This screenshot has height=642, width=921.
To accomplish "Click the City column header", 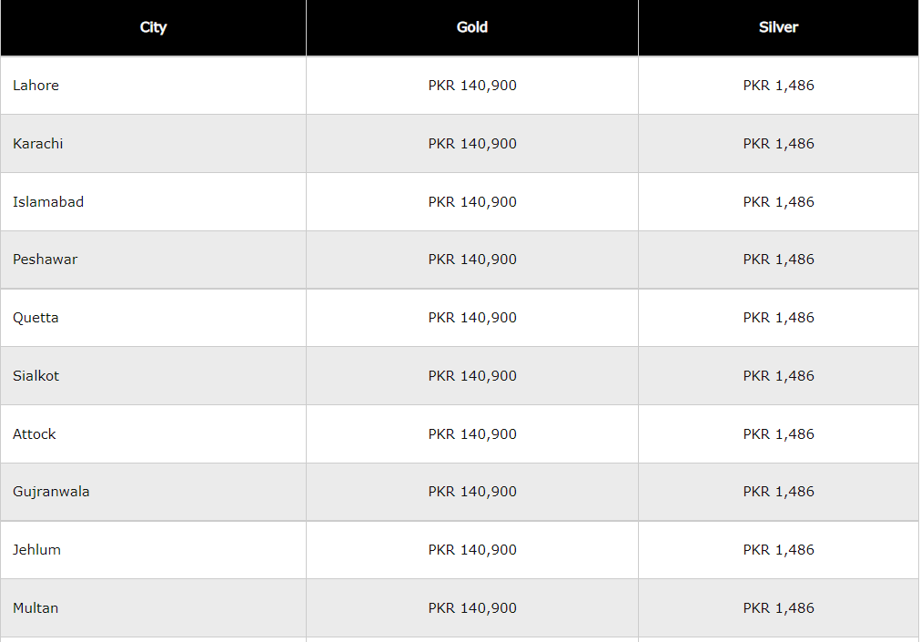I will coord(153,27).
